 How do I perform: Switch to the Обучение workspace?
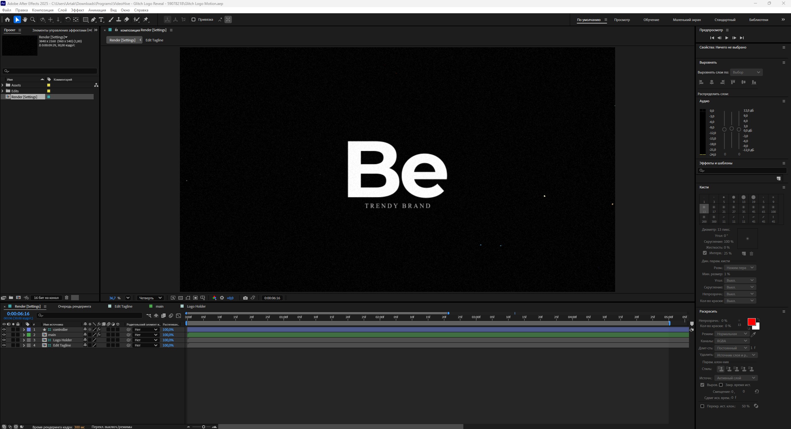coord(651,20)
